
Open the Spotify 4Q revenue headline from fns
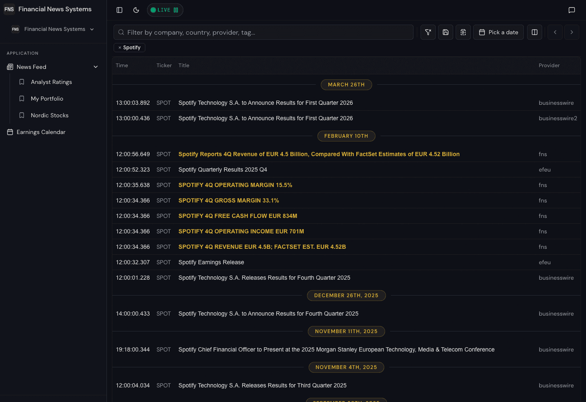pyautogui.click(x=262, y=247)
